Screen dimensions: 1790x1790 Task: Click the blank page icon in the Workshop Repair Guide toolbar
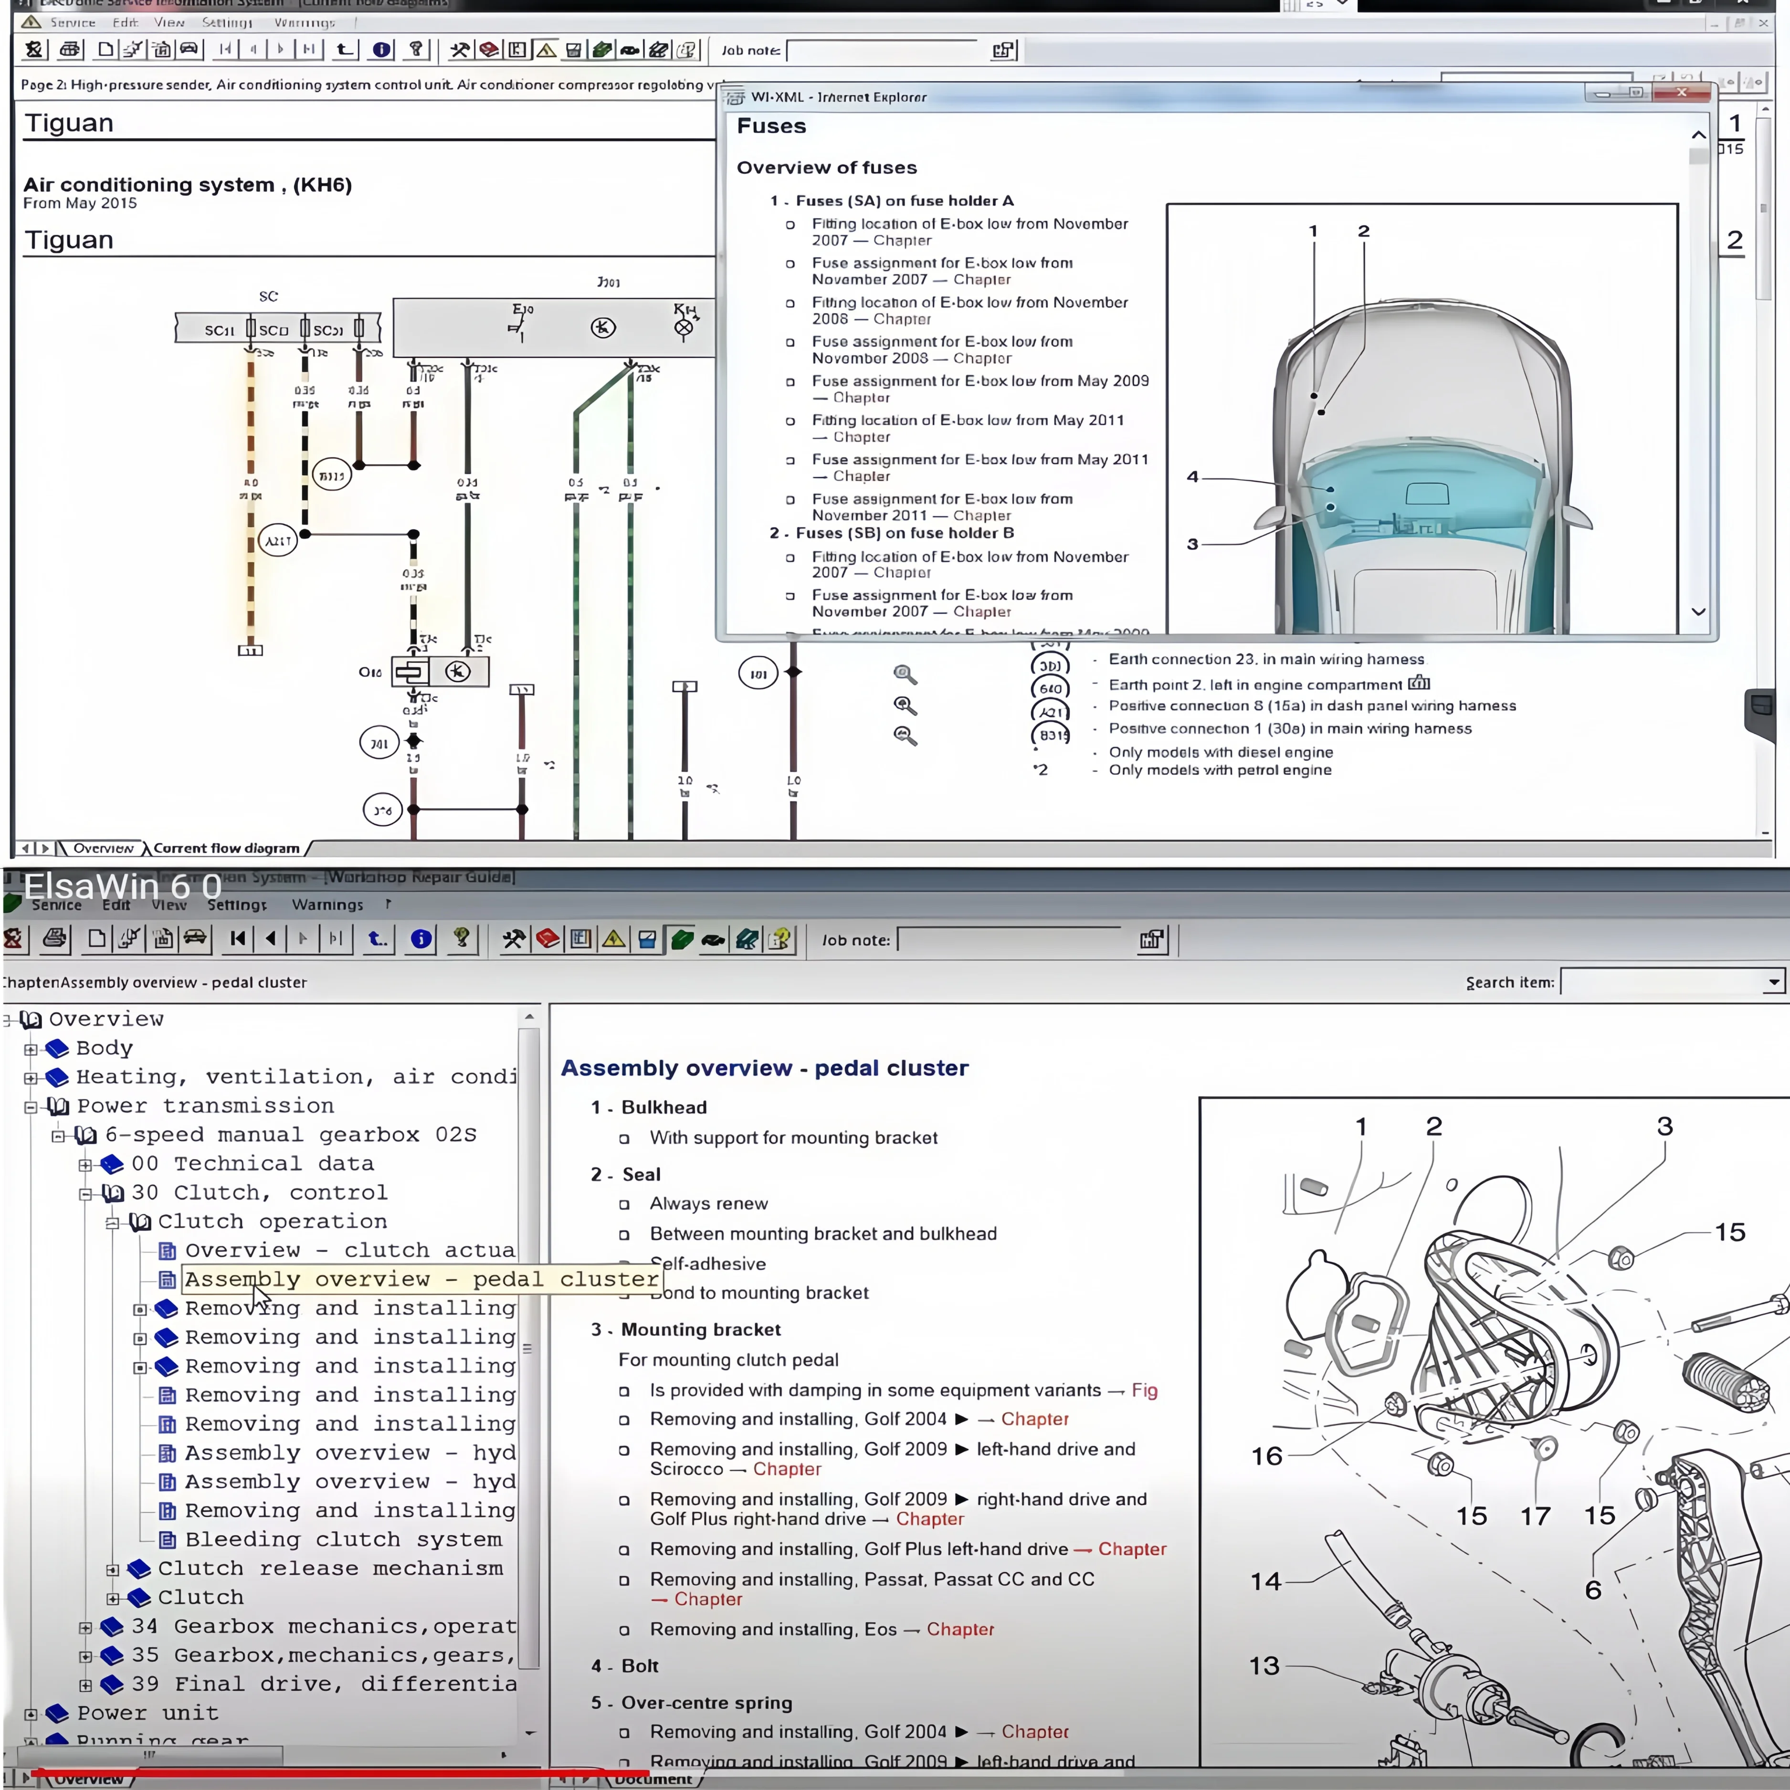tap(96, 938)
